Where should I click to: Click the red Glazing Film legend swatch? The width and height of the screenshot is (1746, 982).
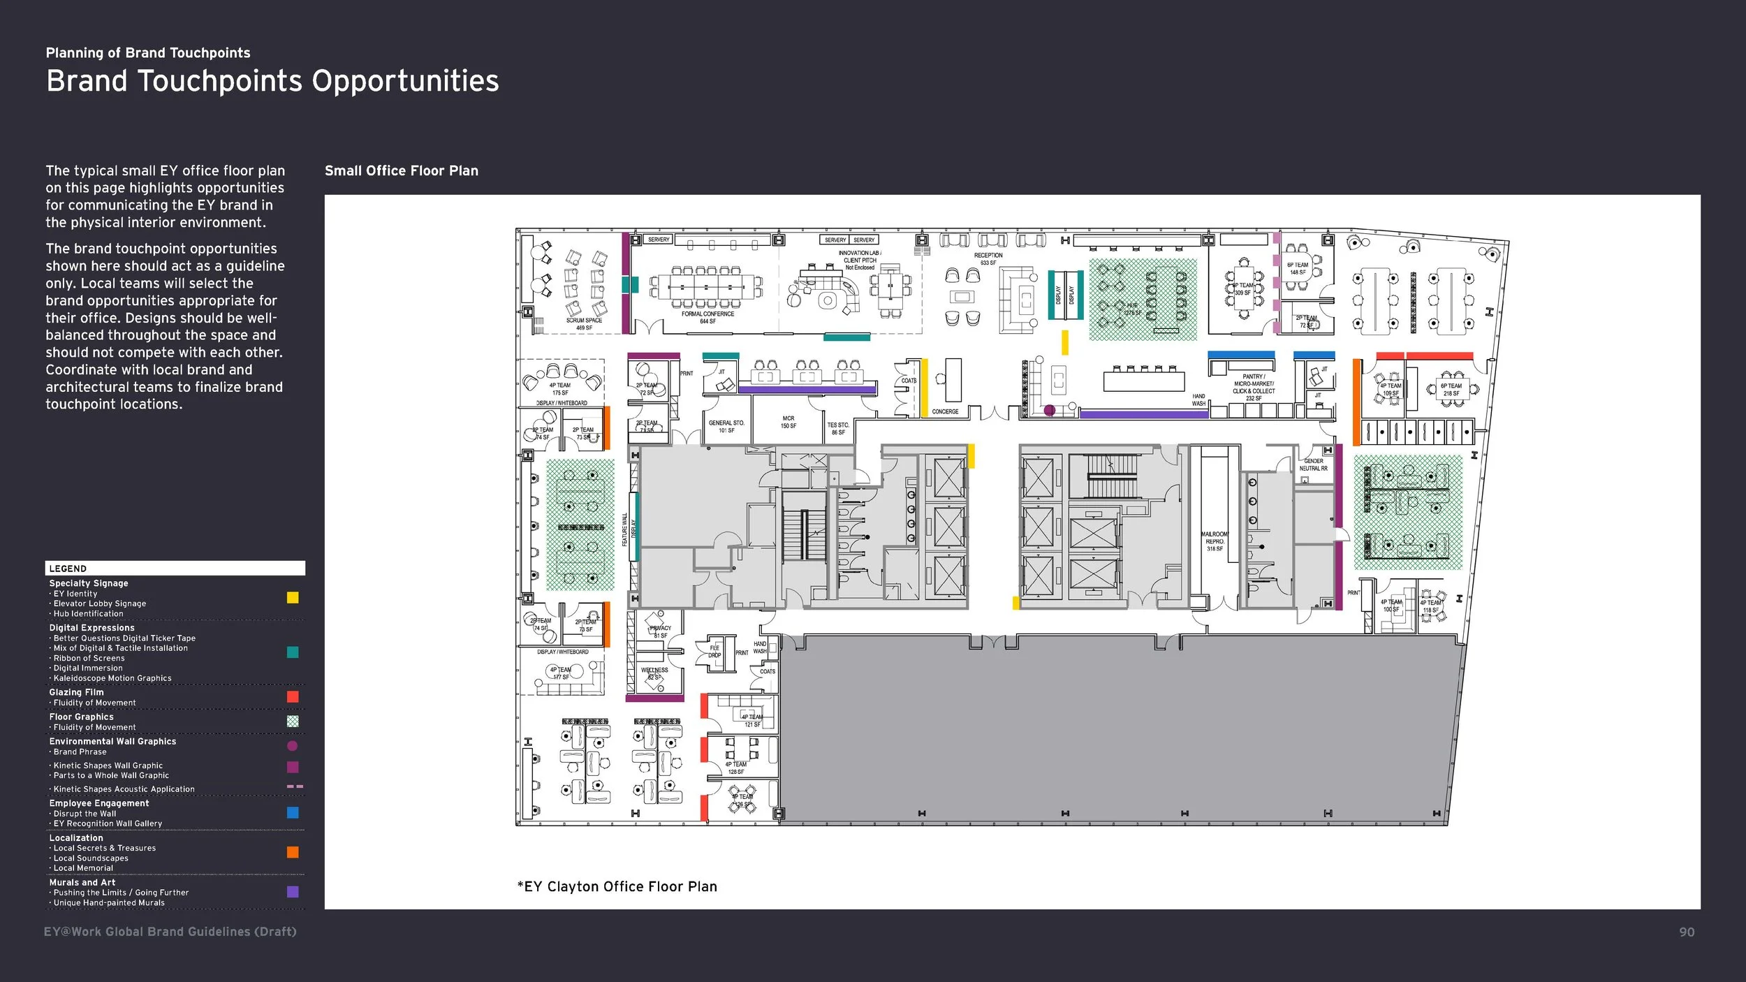point(293,696)
